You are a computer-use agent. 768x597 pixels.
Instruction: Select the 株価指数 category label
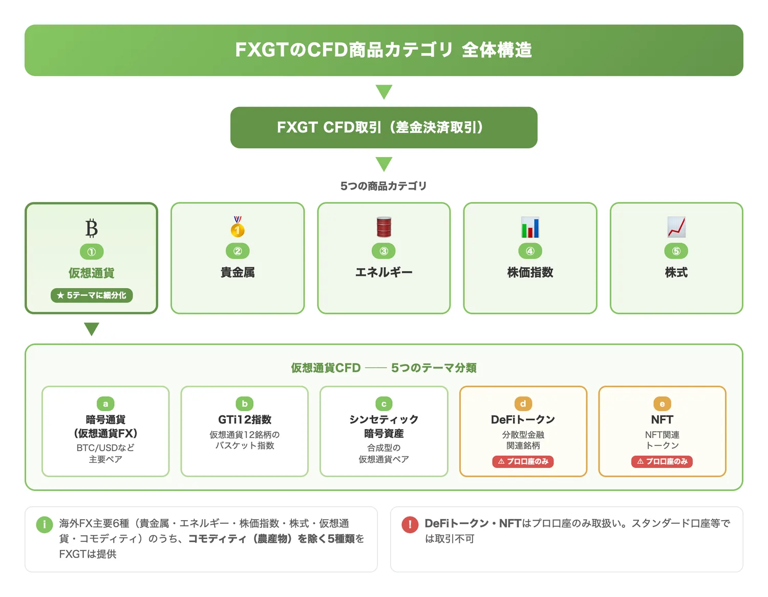530,272
